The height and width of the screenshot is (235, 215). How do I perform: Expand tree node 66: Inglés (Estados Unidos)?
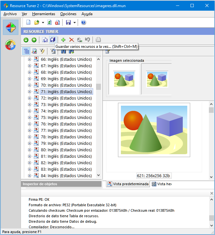tap(29, 59)
